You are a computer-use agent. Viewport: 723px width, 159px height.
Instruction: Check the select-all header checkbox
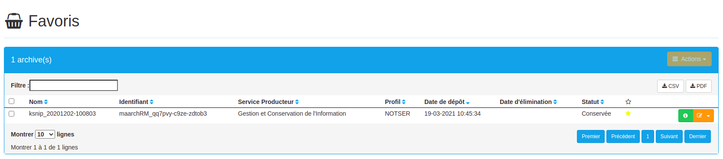[12, 101]
